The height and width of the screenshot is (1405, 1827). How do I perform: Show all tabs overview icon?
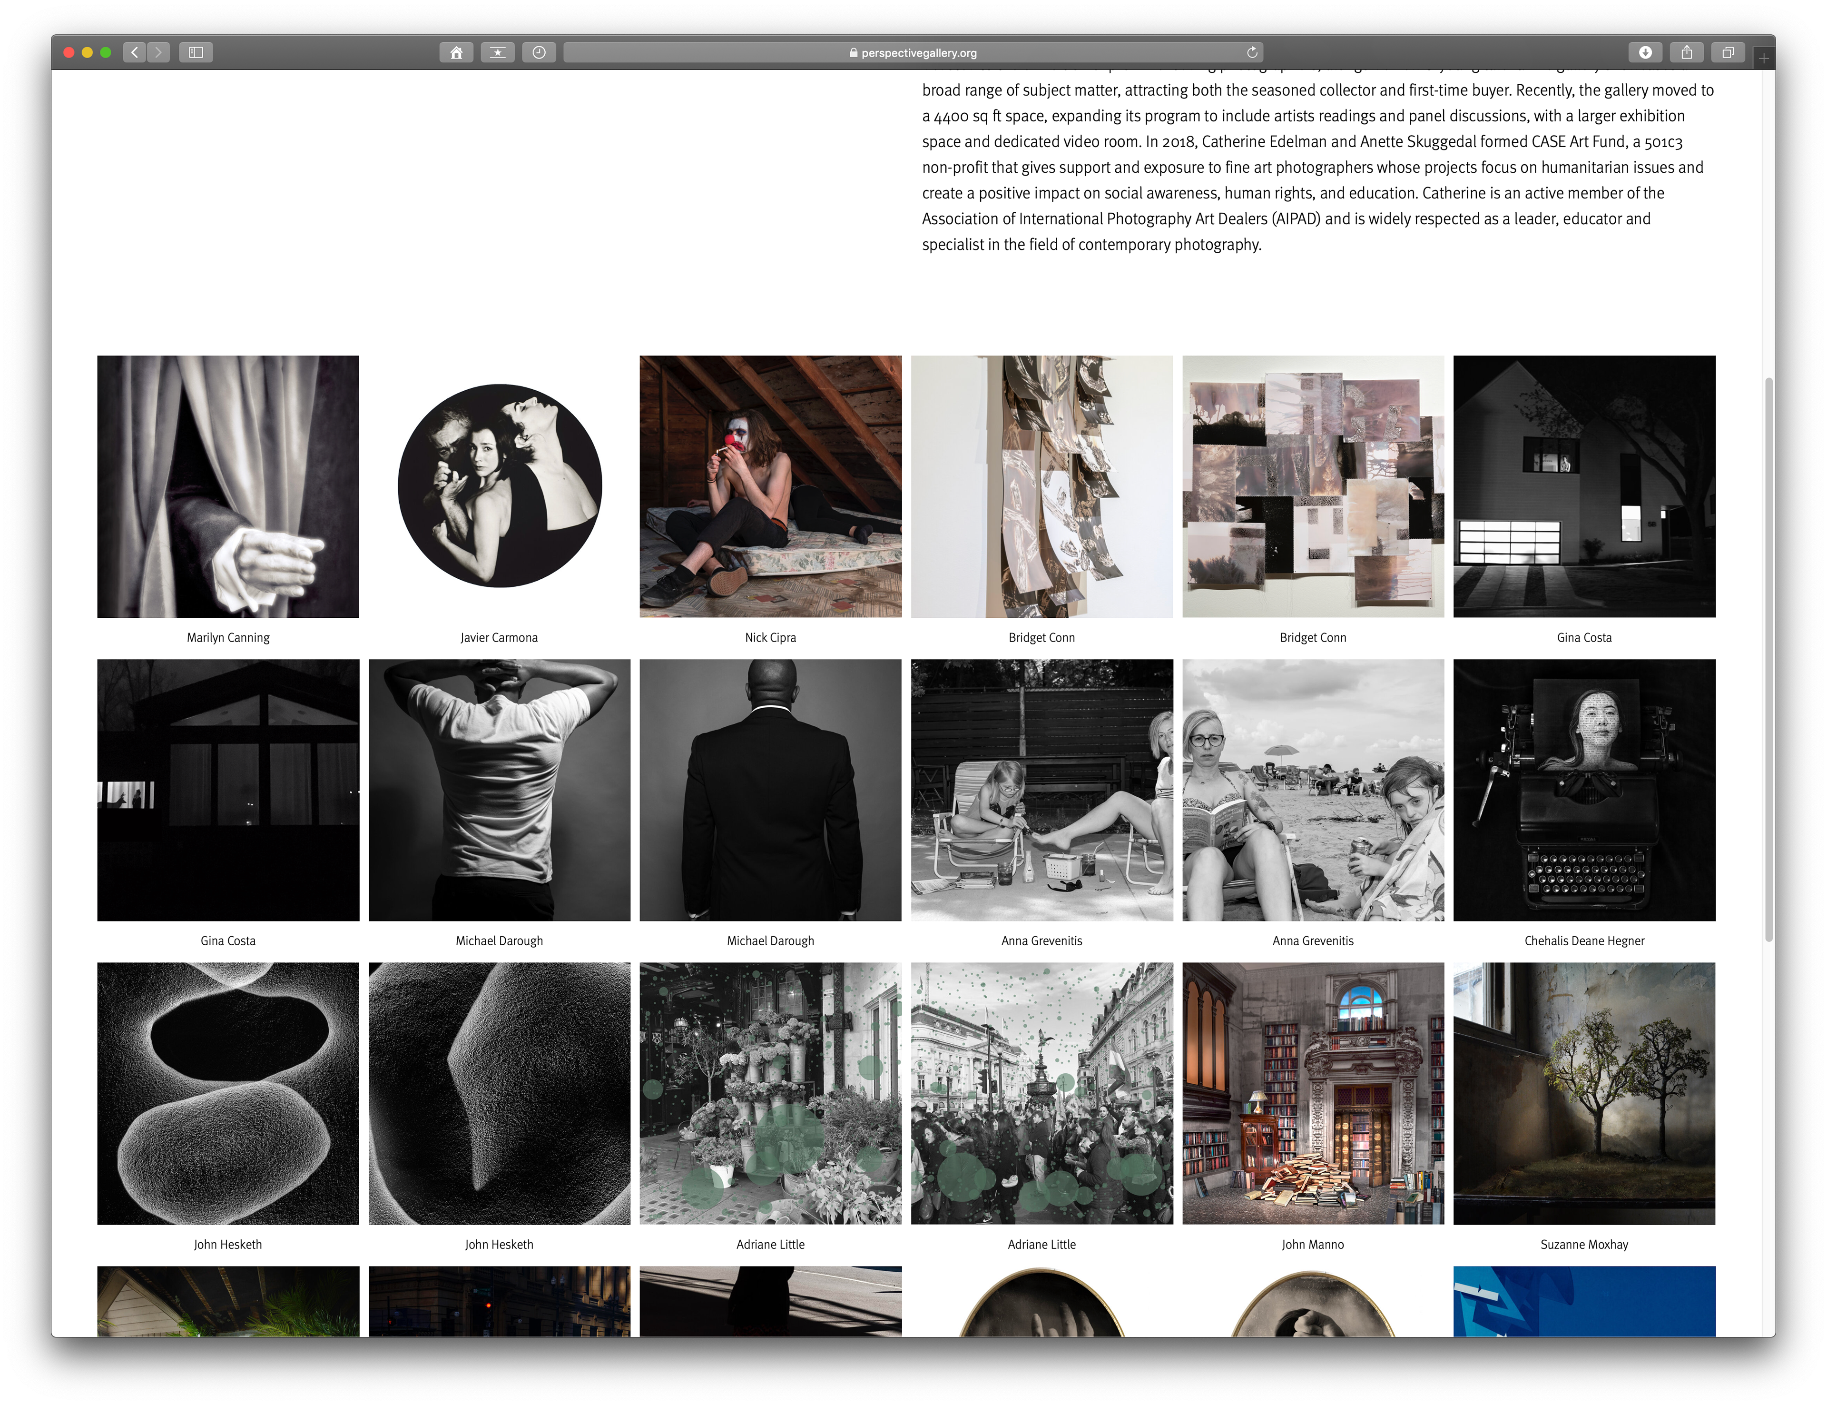[1728, 53]
